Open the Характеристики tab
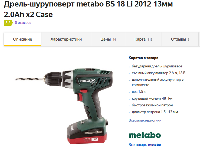200x157 pixels. click(66, 39)
